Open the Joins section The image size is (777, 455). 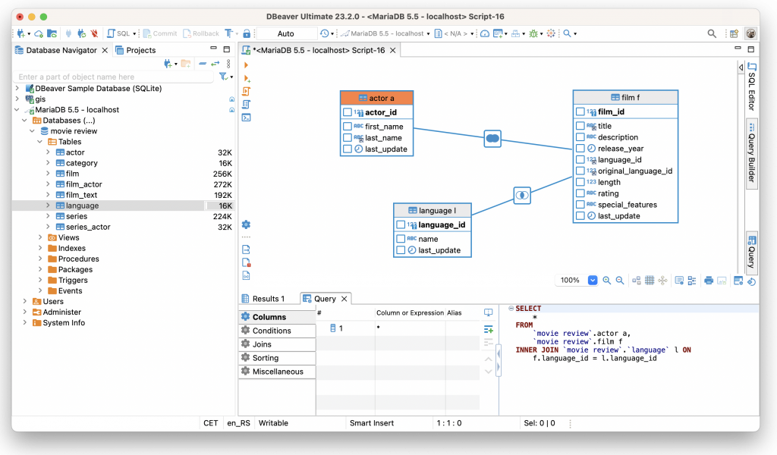point(277,344)
